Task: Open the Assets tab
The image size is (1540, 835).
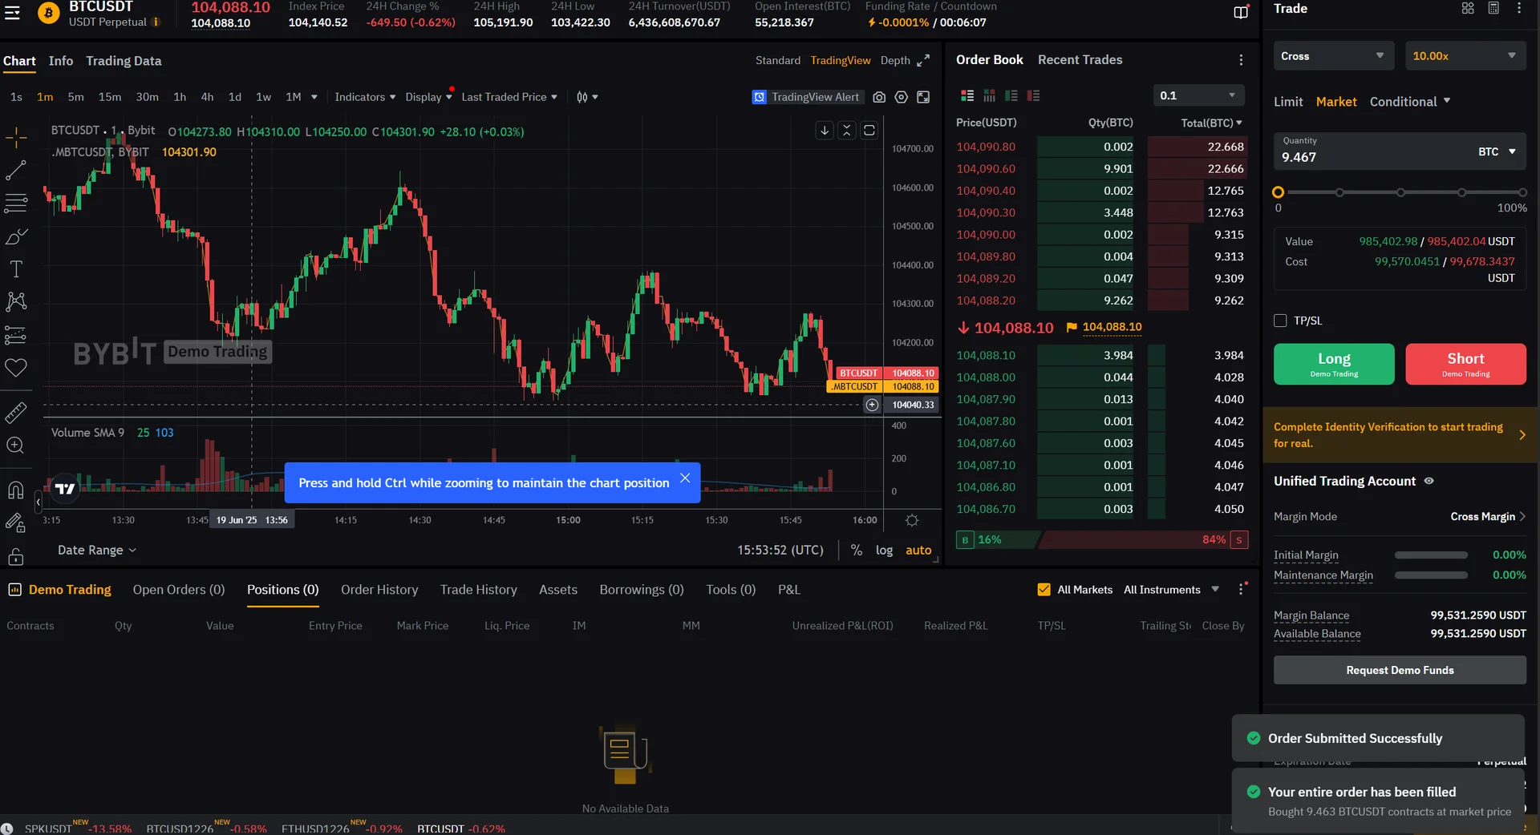Action: coord(558,590)
